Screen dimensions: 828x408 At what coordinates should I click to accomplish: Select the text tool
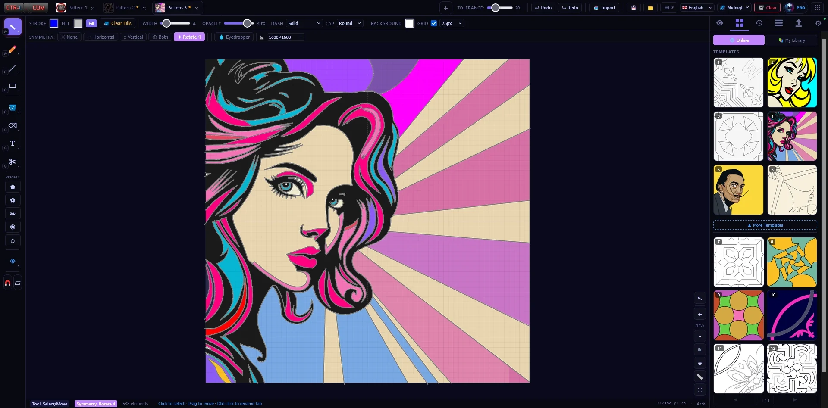point(13,143)
